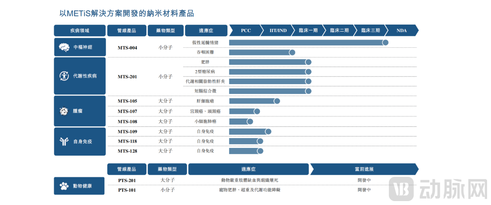The image size is (491, 205).
Task: Click the PTS-101 product label
Action: point(127,190)
